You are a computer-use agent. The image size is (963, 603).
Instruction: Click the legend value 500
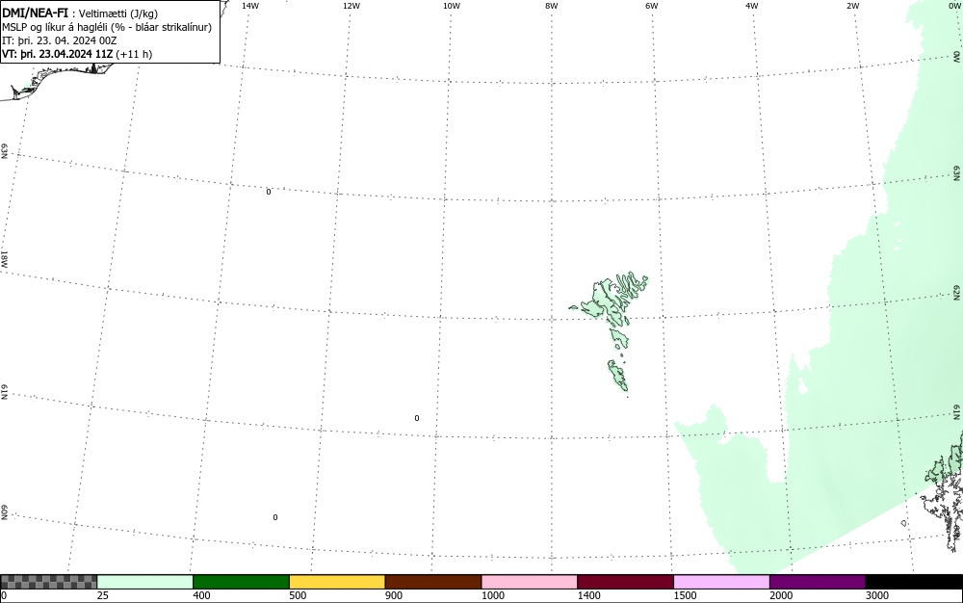click(x=298, y=595)
